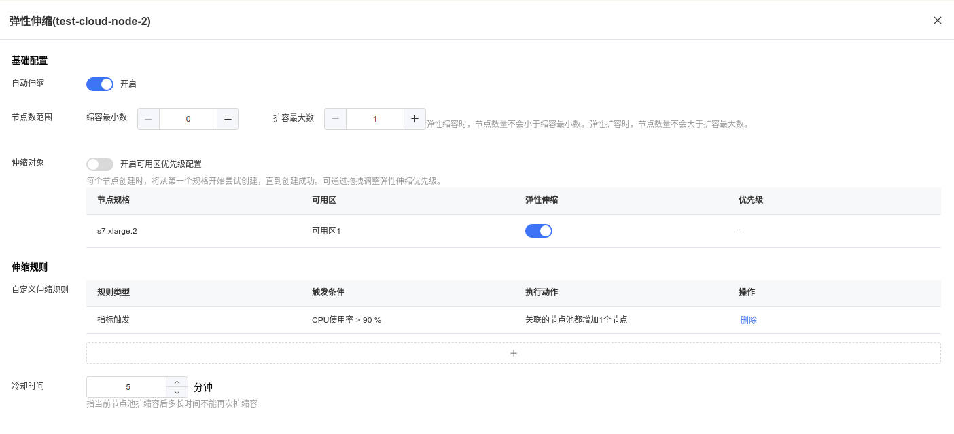Click the 冷却时间 minutes input
Image resolution: width=954 pixels, height=434 pixels.
point(127,387)
